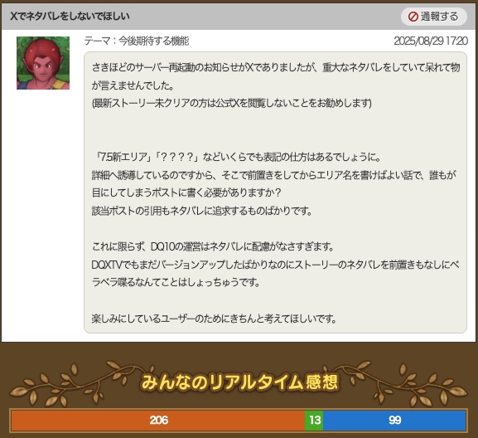This screenshot has height=438, width=478.
Task: Click the final line 楽しみにしているユーザー
Action: (x=215, y=319)
